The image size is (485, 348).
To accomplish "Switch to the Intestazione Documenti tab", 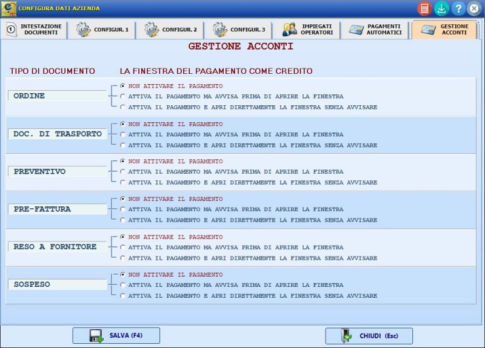I will pyautogui.click(x=33, y=30).
